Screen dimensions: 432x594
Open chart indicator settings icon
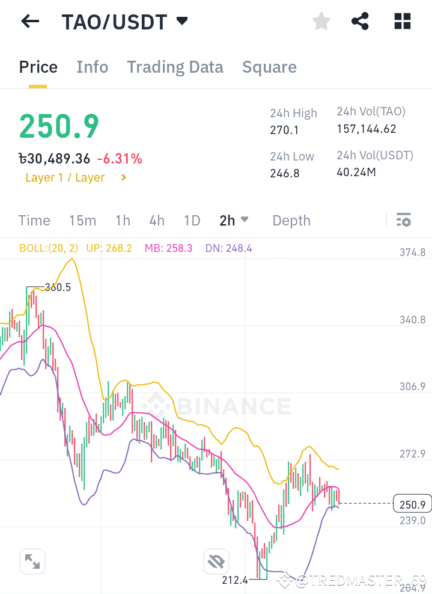(x=403, y=220)
